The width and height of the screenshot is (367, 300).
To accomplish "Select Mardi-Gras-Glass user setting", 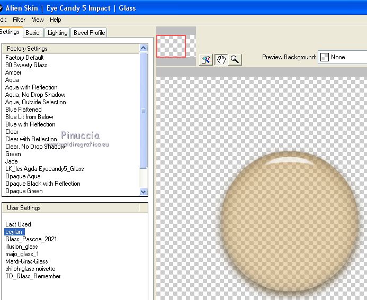I will [x=26, y=261].
